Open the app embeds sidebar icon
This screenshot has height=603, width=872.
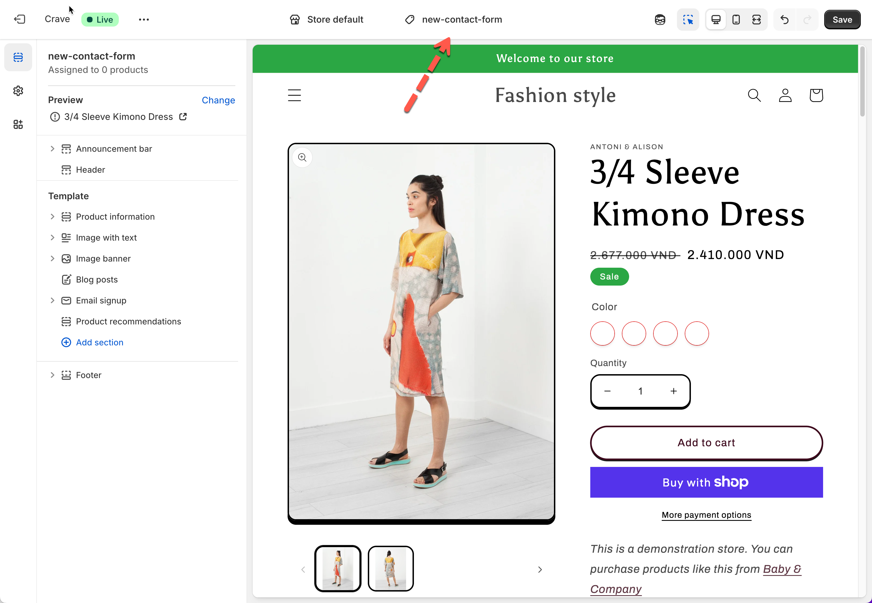(18, 124)
